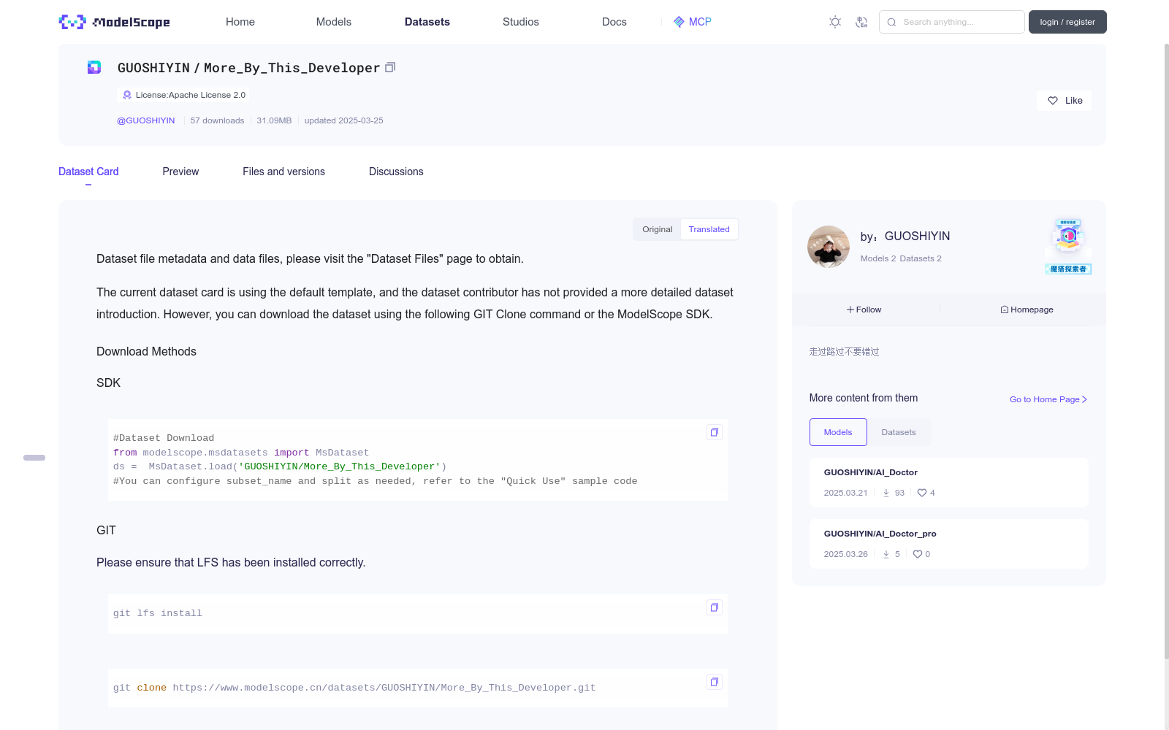Open the GUOSHIYIN/AI_Doctor_pro model card
The height and width of the screenshot is (730, 1169).
click(x=948, y=544)
